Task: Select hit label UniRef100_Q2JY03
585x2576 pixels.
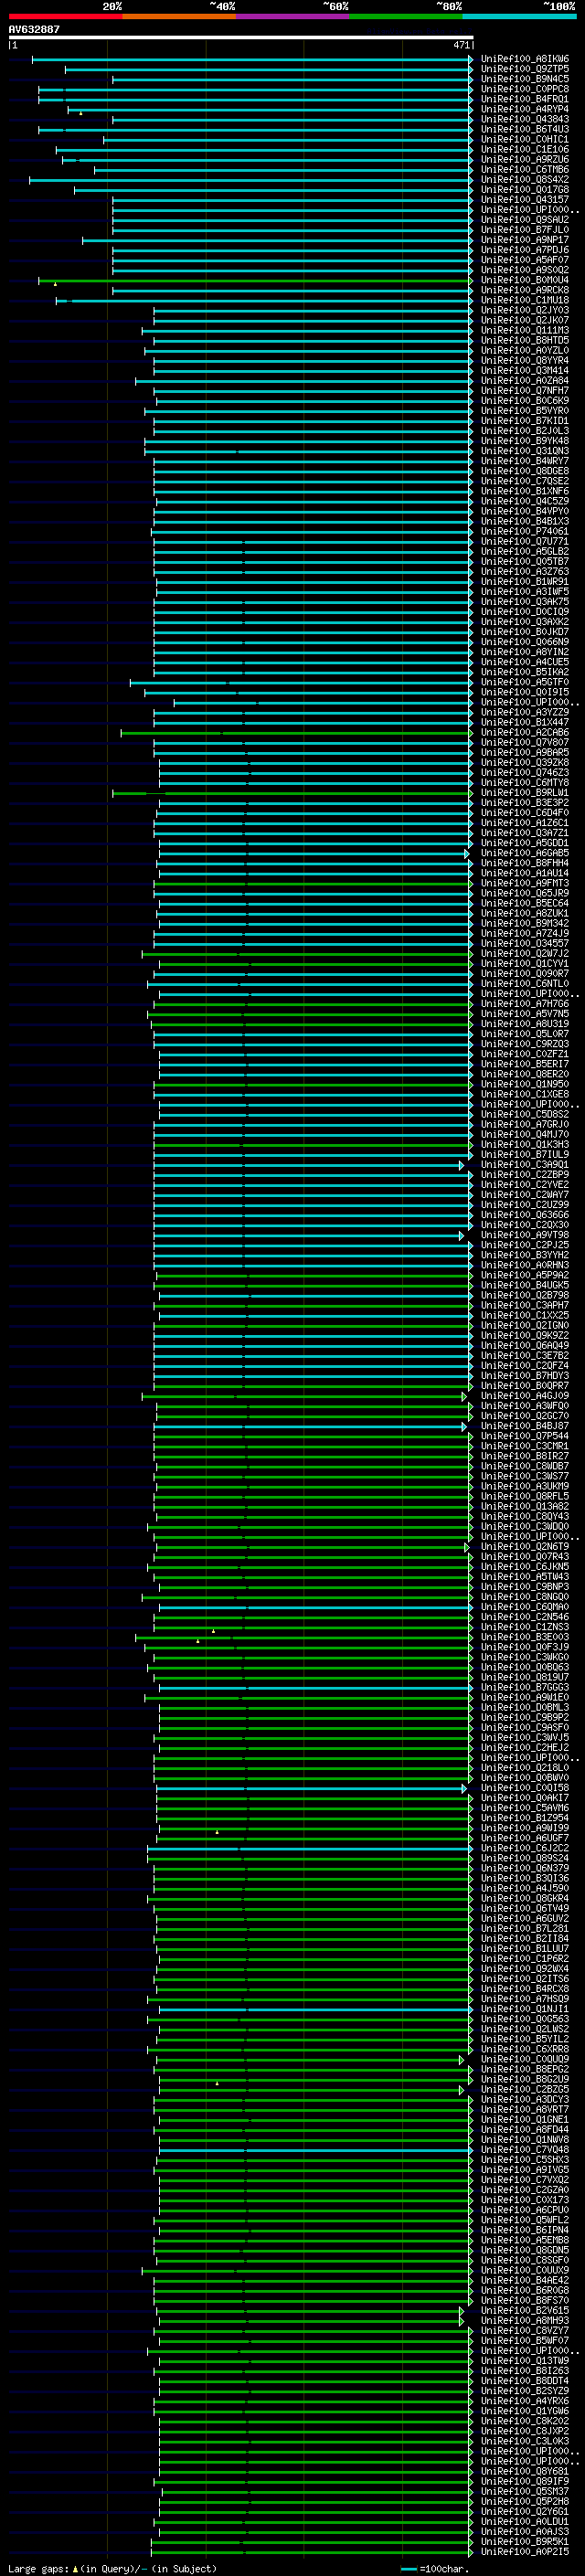Action: coord(525,310)
